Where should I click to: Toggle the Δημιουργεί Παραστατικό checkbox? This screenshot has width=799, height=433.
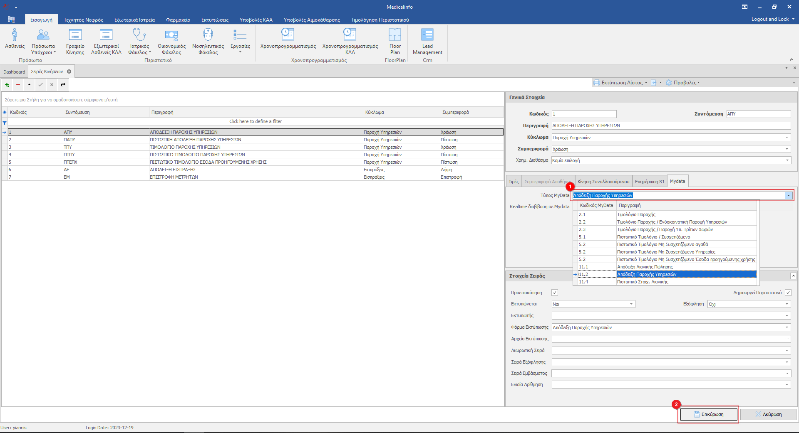tap(788, 293)
